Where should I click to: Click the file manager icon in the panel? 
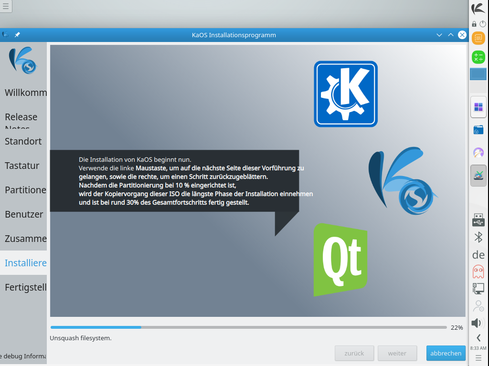(478, 130)
